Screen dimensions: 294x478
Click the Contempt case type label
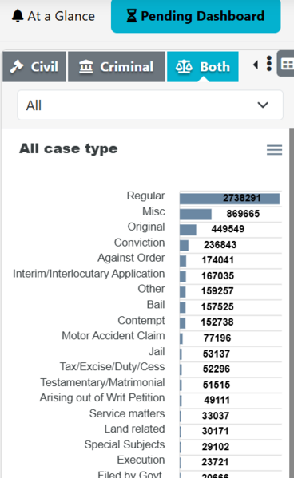141,320
